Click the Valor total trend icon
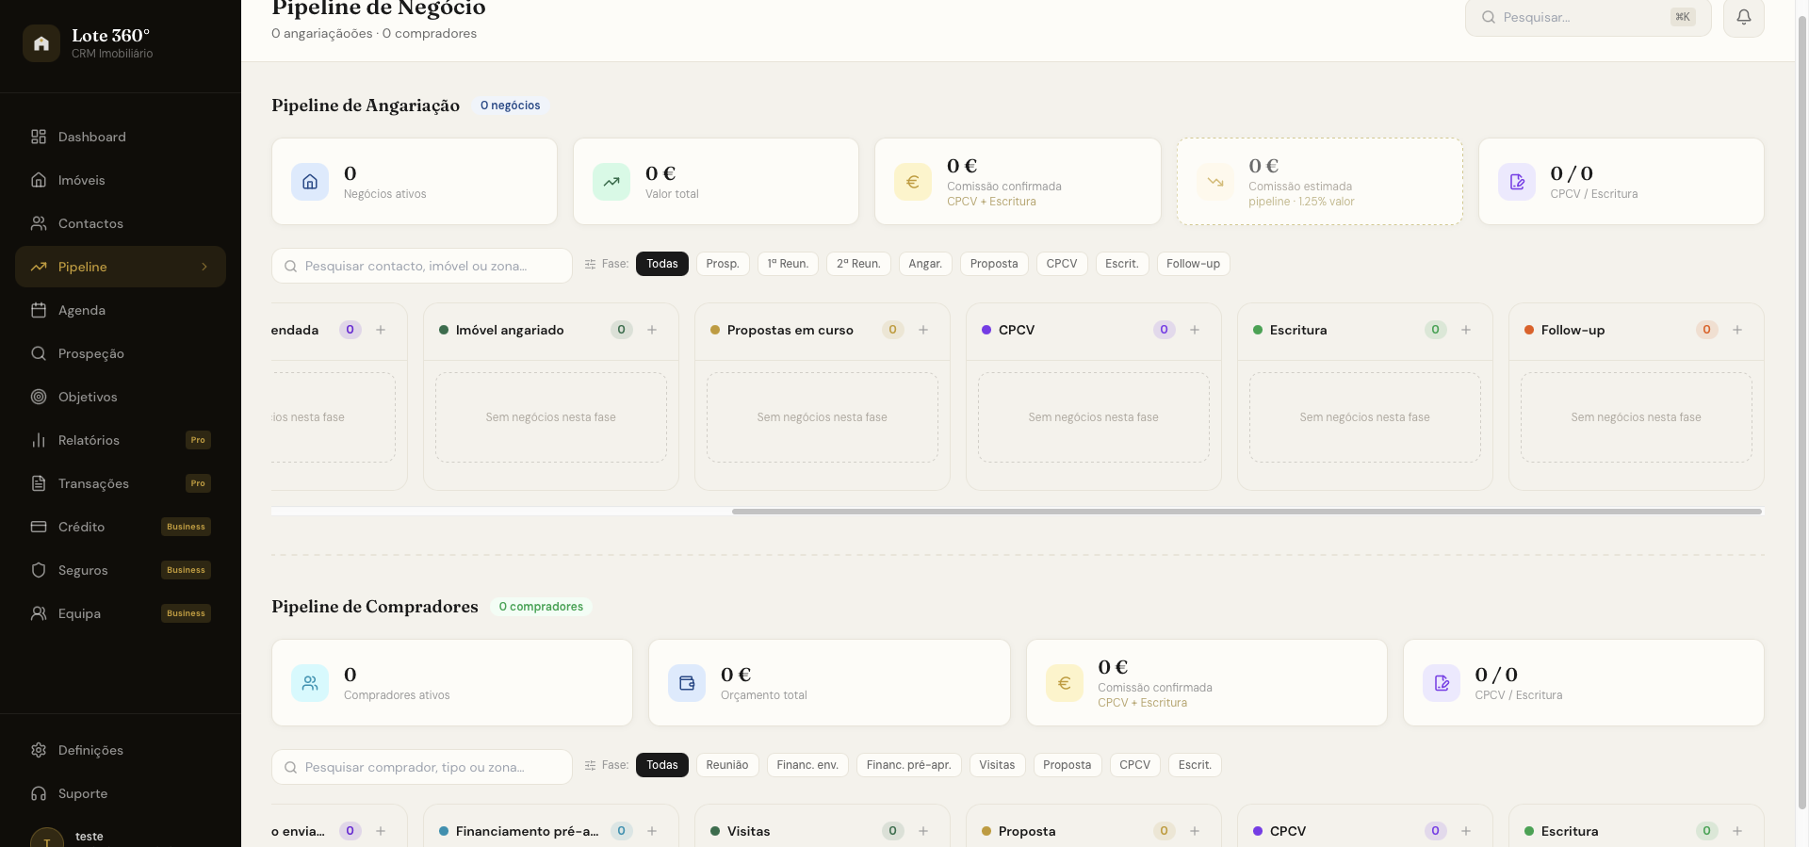Screen dimensions: 1809x847 [x=611, y=182]
